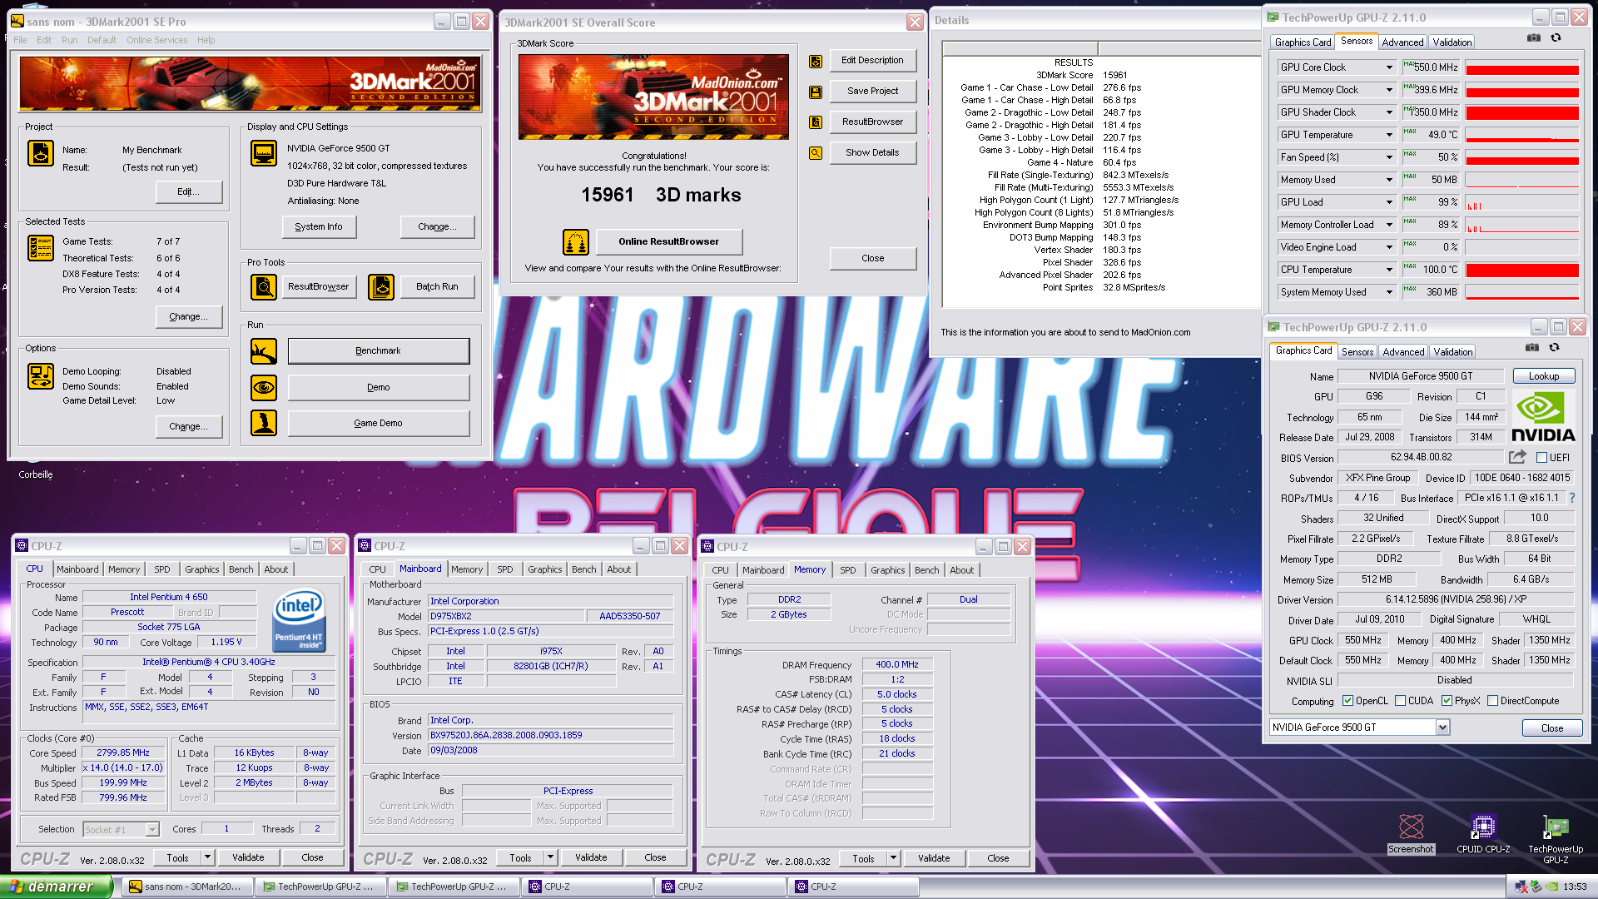Open the Video Engine Load sensor dropdown
The height and width of the screenshot is (899, 1598).
pos(1388,247)
